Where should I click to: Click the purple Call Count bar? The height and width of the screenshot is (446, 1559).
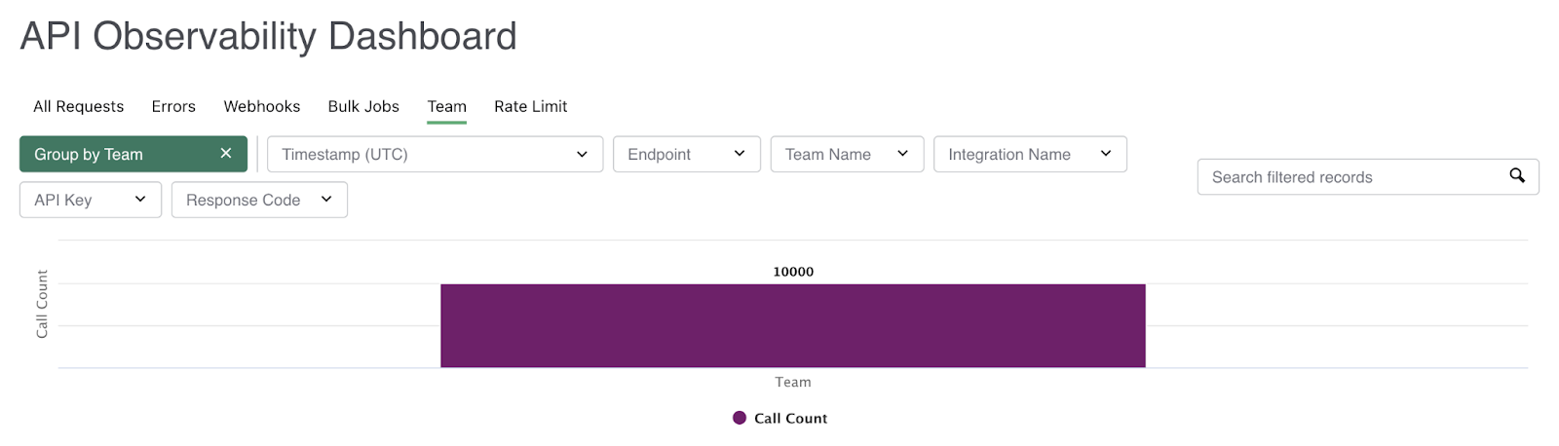(792, 325)
